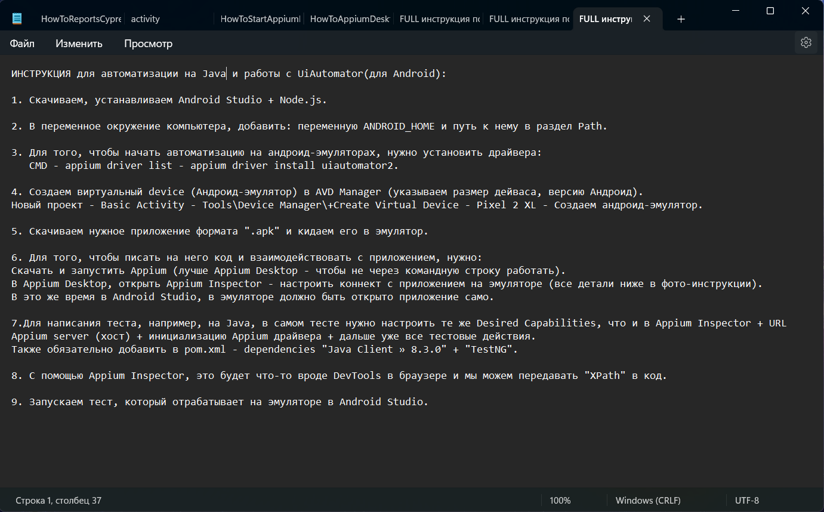Click the text '"XPath"' in step 8
824x512 pixels.
[605, 376]
